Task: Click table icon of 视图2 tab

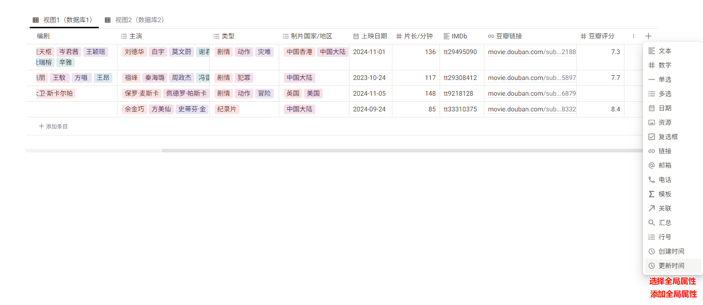Action: (x=108, y=20)
